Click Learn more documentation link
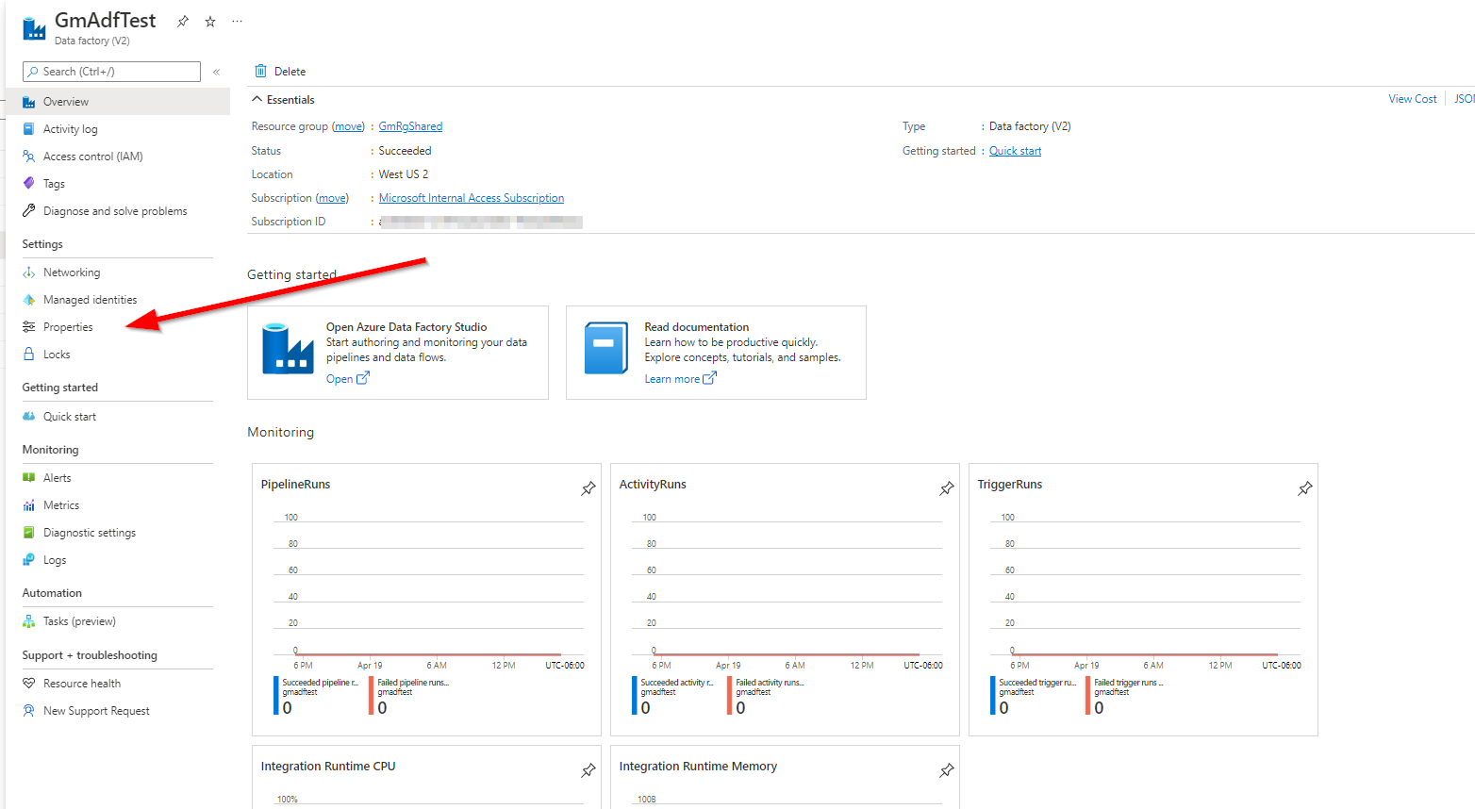Screen dimensions: 1475x809 680,379
